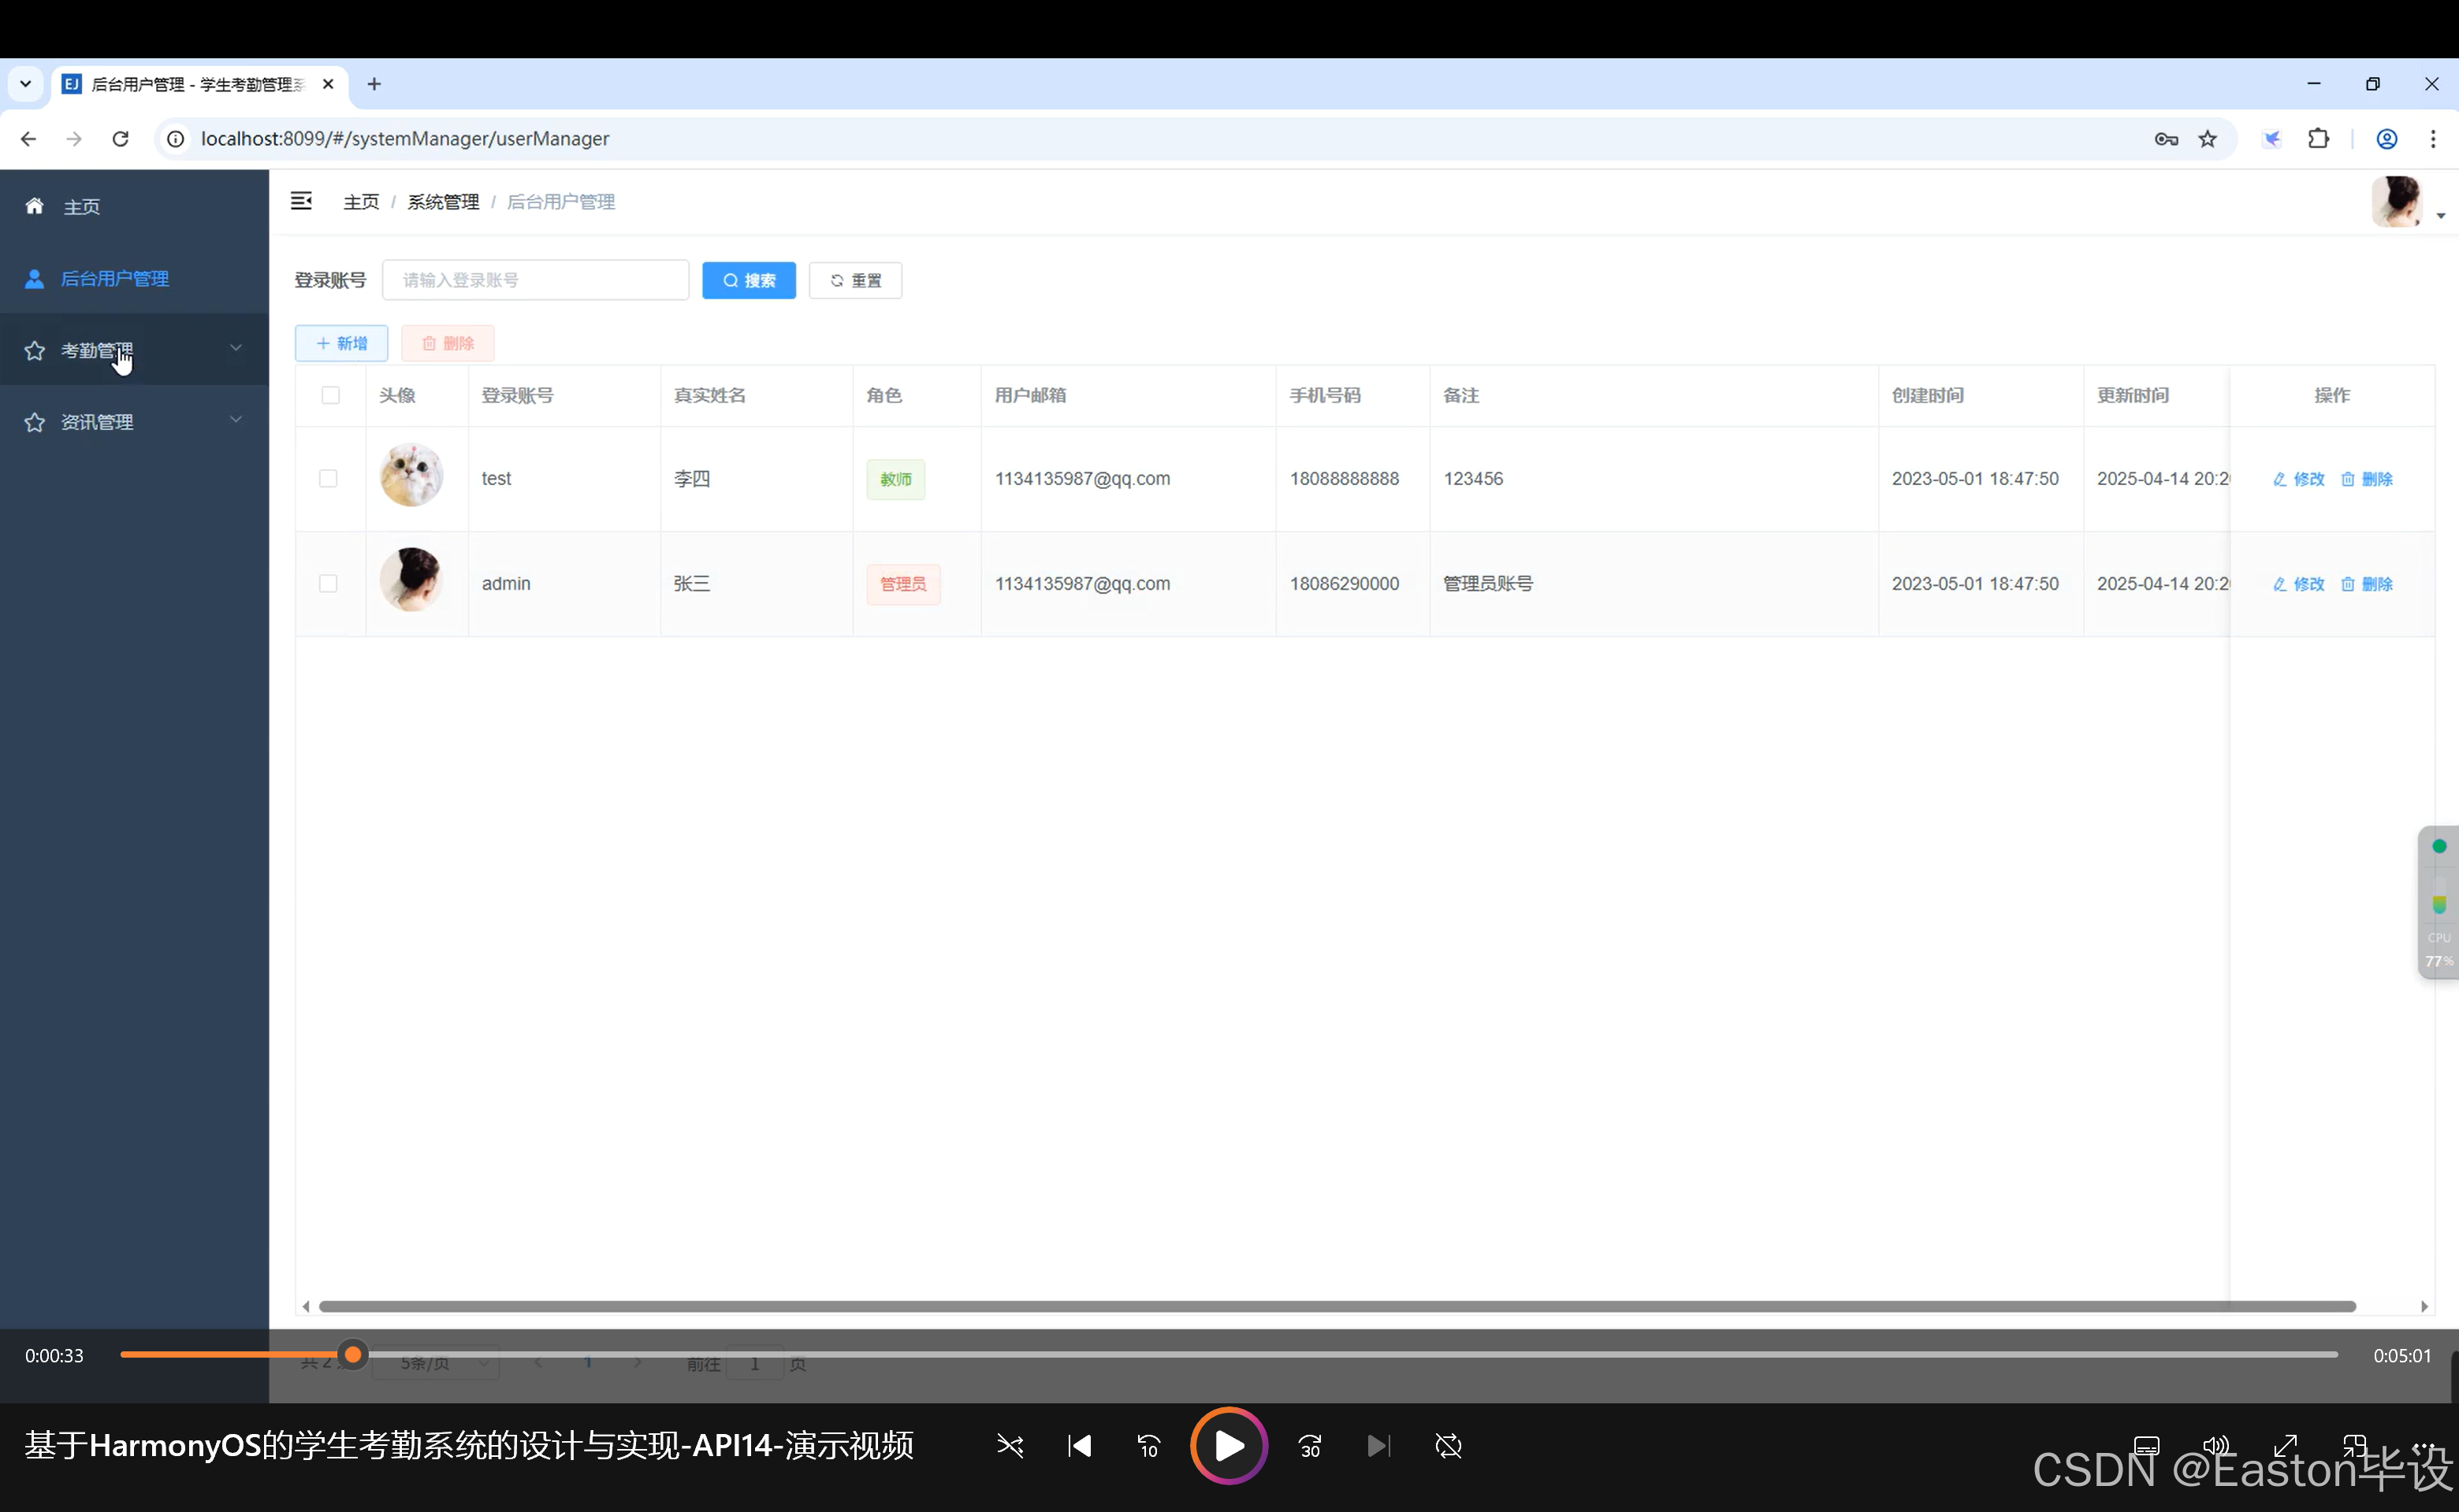Screen dimensions: 2459x1512
Task: Select 后台用户管理 in the sidebar
Action: 114,279
